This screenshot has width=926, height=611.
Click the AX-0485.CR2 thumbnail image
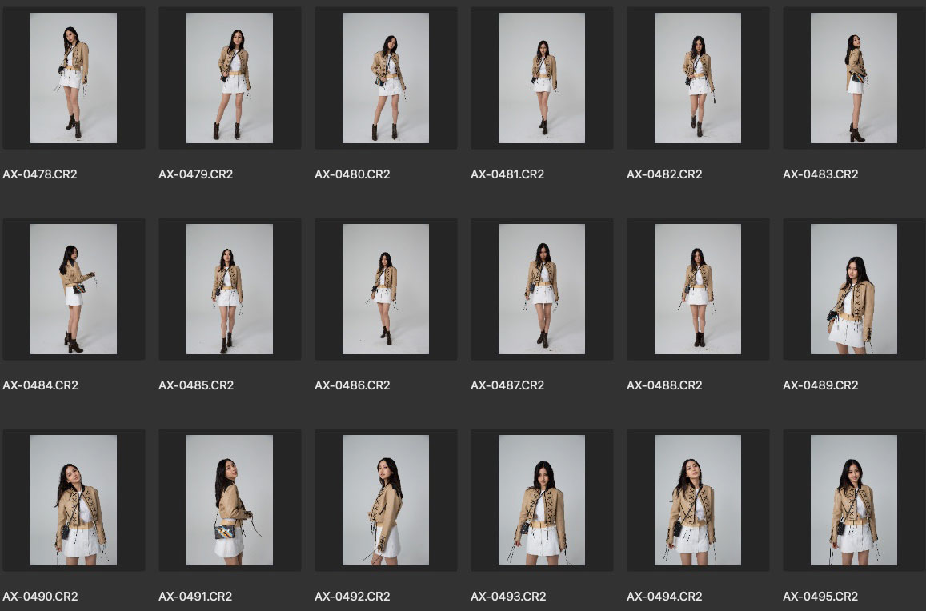230,290
